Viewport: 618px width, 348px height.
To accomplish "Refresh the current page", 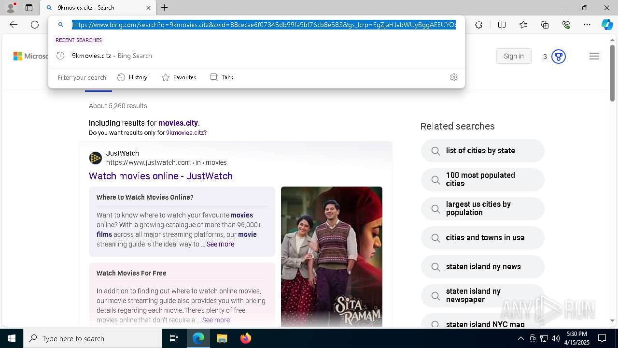I will [x=35, y=25].
